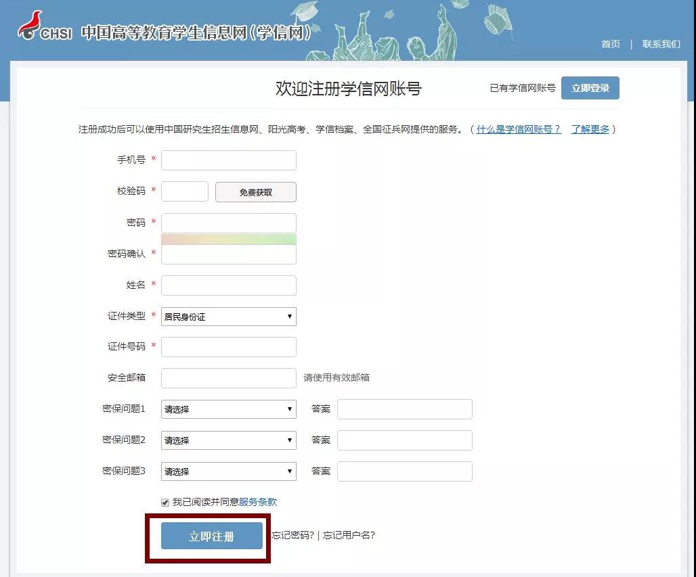Screen dimensions: 696x577
Task: Focus the 姓名 input field
Action: (x=229, y=285)
